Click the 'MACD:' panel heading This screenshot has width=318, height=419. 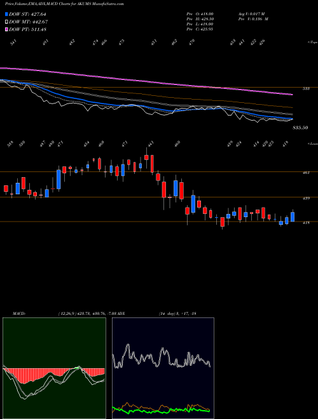point(19,313)
